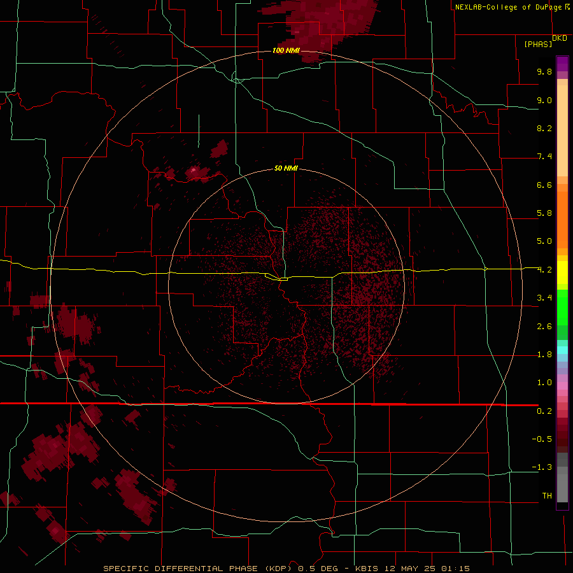This screenshot has height=573, width=573.
Task: Pick the pink segment of the color bar
Action: [x=562, y=386]
